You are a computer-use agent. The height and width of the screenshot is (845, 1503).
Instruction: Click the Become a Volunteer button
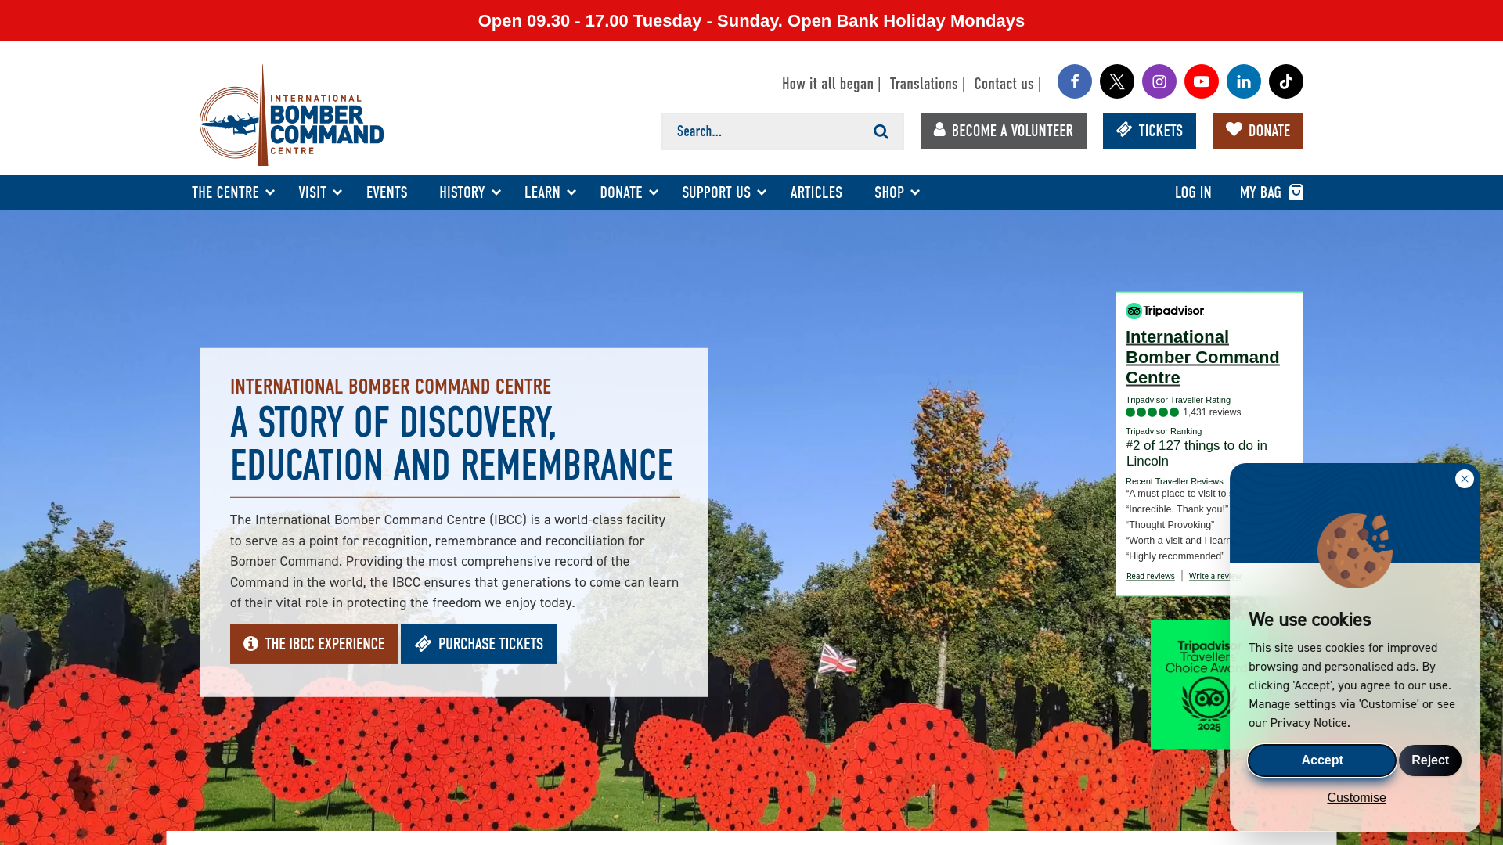[1003, 131]
